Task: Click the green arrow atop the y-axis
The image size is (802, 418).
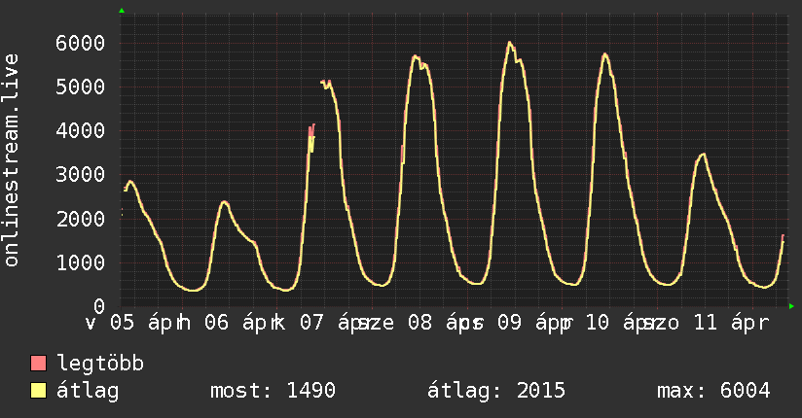Action: click(x=122, y=11)
